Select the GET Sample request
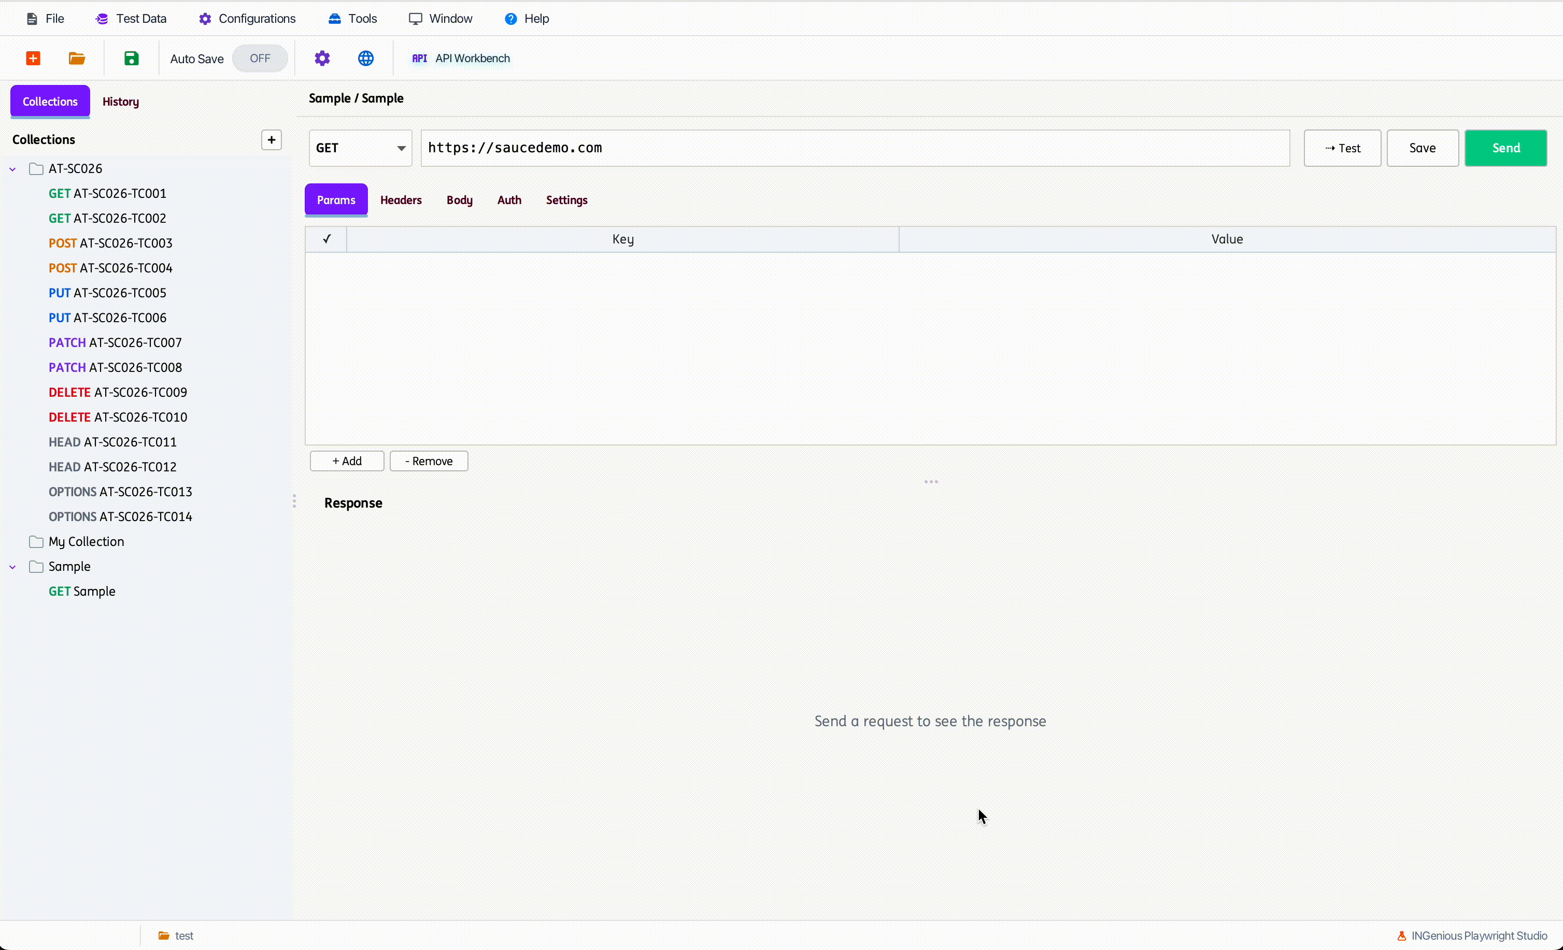The height and width of the screenshot is (950, 1563). pyautogui.click(x=82, y=591)
